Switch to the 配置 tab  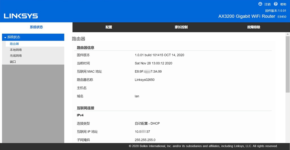[109, 27]
